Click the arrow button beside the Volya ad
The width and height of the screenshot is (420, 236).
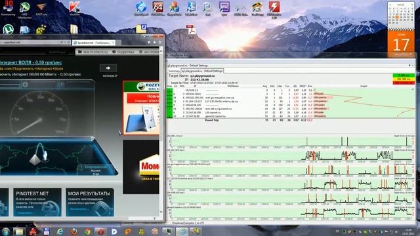[108, 68]
